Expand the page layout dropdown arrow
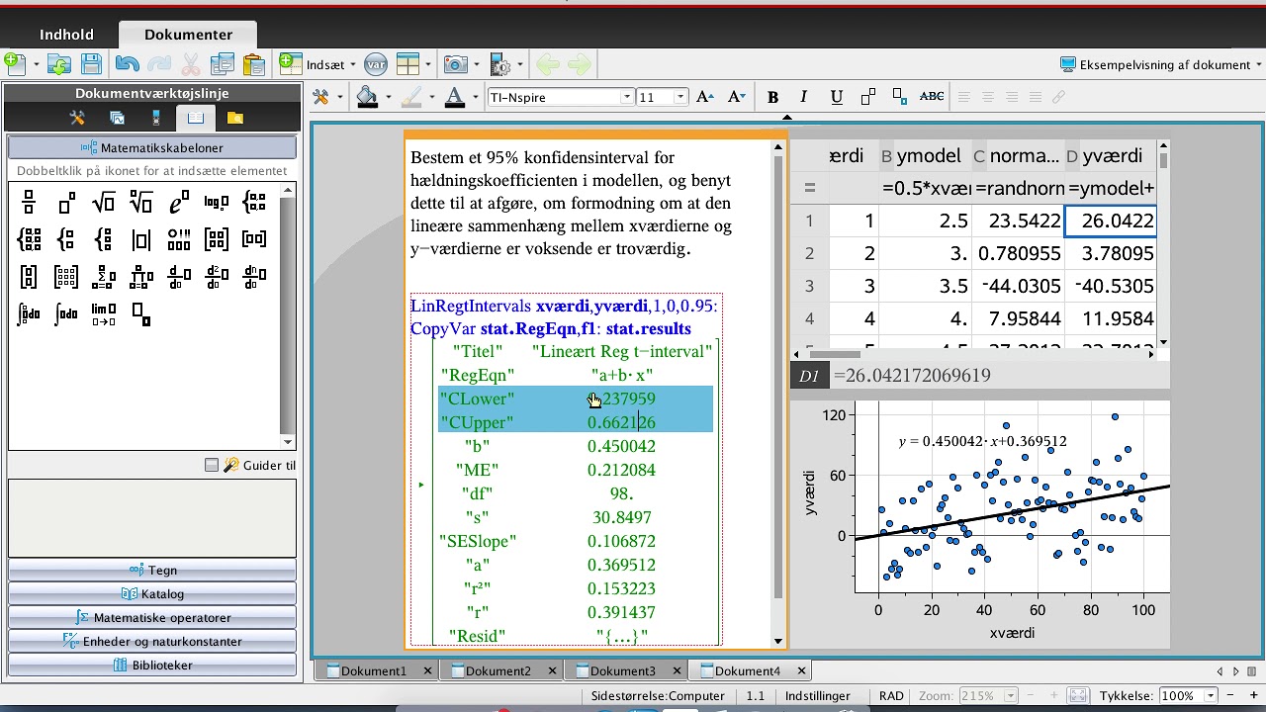1266x712 pixels. (x=427, y=64)
